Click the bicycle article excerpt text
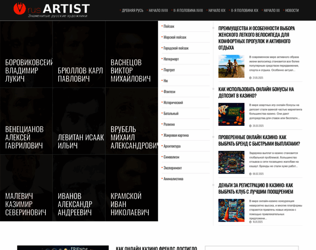The height and width of the screenshot is (250, 316). (274, 64)
